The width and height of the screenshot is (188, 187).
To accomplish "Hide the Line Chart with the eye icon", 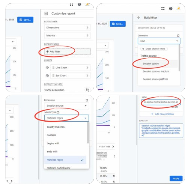I will 47,68.
